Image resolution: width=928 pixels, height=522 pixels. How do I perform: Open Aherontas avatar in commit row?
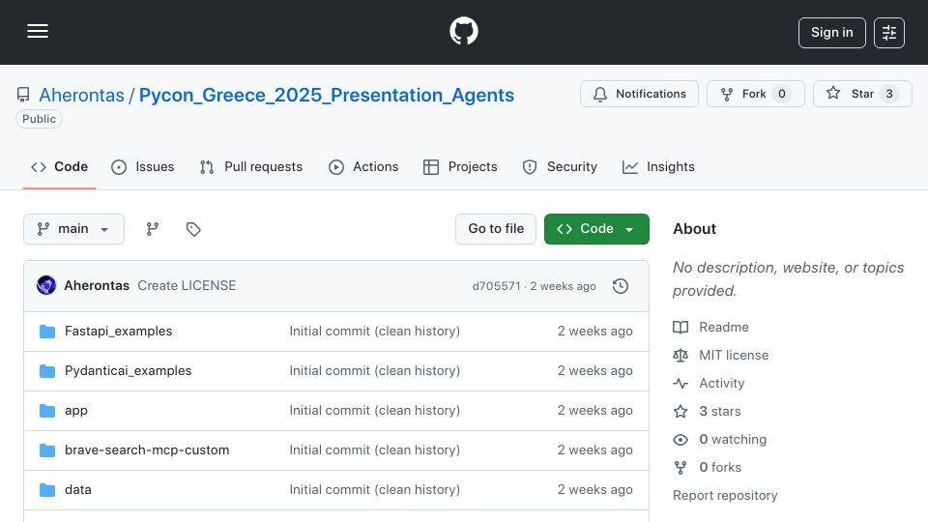pyautogui.click(x=46, y=285)
